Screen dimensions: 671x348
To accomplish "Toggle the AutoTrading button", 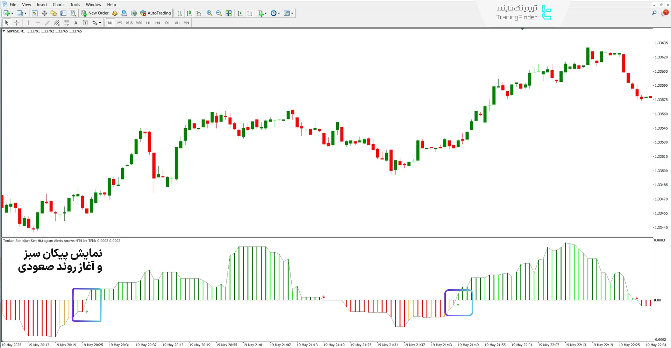I will click(x=156, y=13).
